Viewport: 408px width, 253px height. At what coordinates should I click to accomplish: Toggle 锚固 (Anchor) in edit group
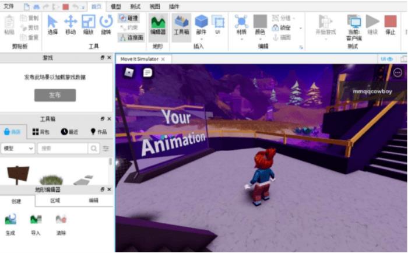(x=282, y=37)
